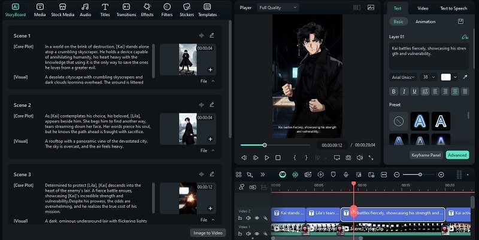Stop the preview playback

278,158
